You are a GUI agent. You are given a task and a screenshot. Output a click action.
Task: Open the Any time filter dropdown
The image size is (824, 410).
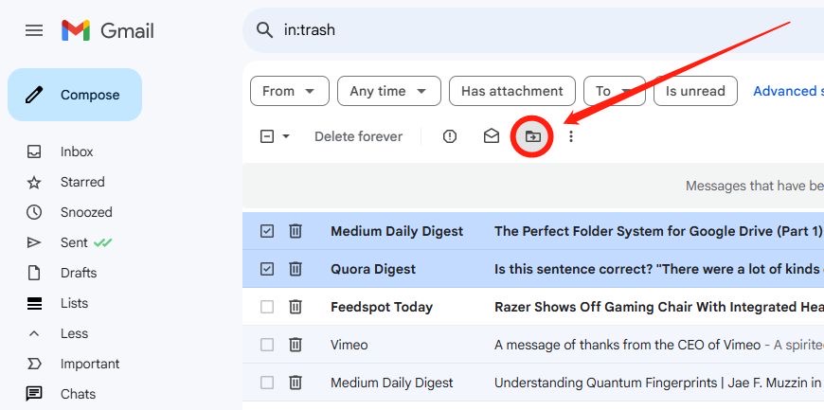click(389, 91)
